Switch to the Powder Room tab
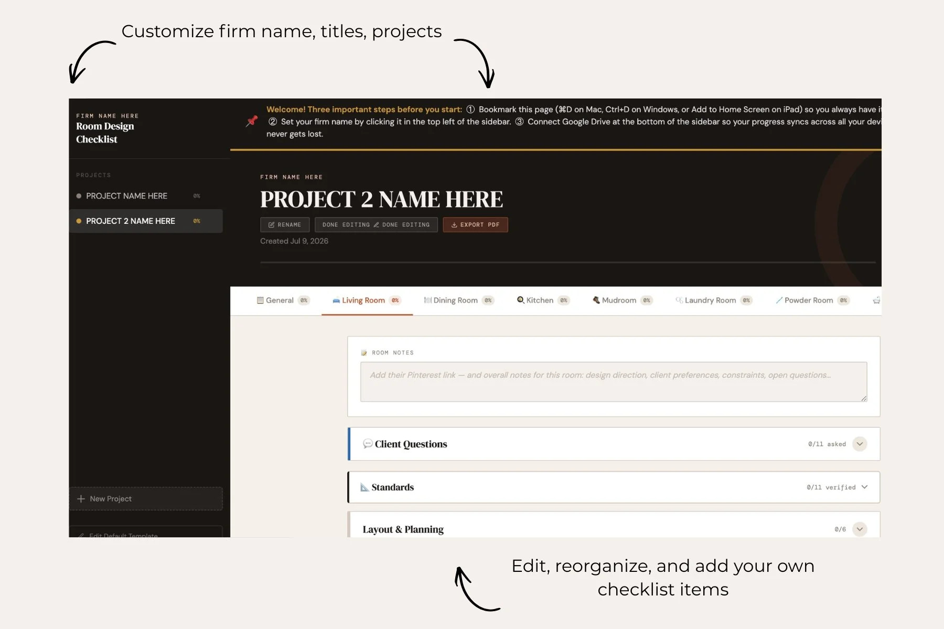Viewport: 944px width, 629px height. pos(813,300)
